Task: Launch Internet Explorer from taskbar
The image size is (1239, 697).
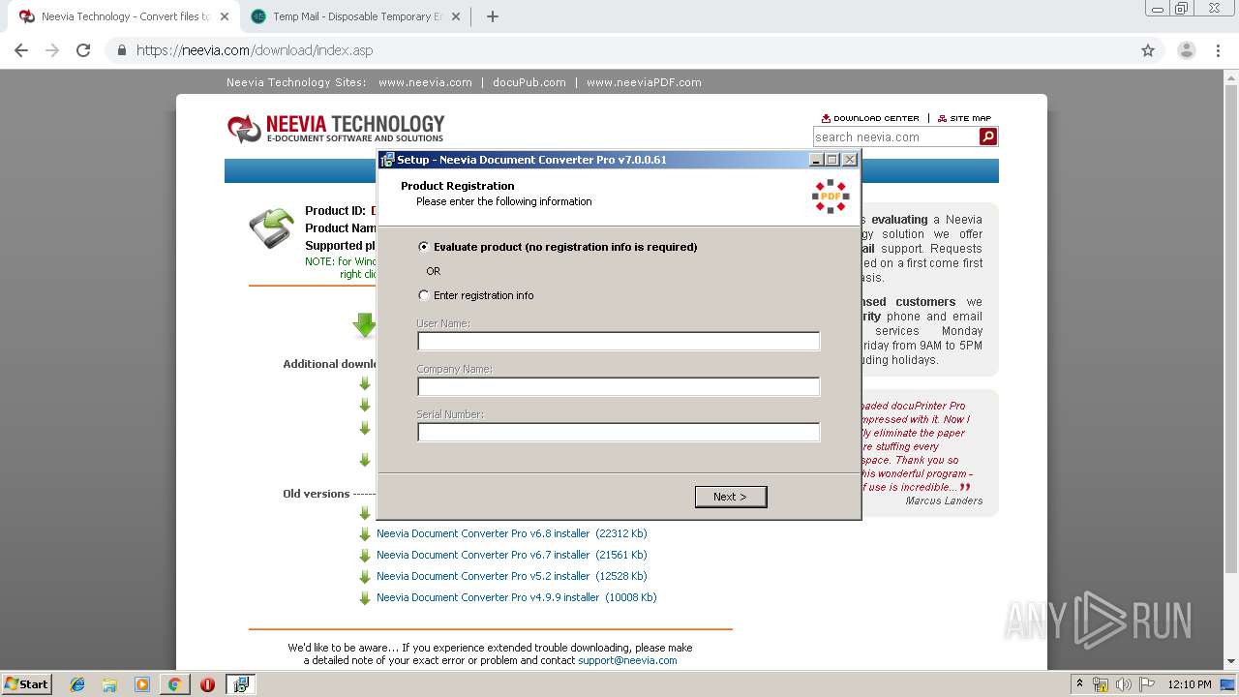Action: coord(77,684)
